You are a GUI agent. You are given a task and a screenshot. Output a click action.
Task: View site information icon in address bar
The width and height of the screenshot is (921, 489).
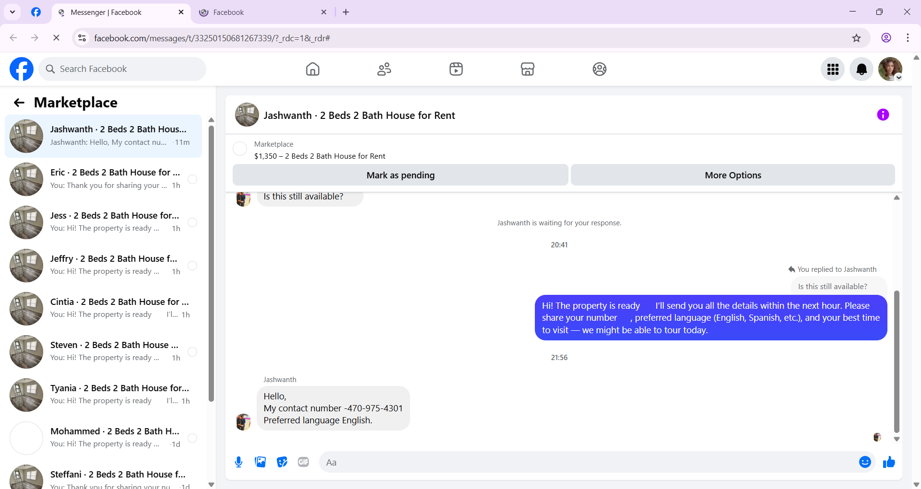pos(83,38)
